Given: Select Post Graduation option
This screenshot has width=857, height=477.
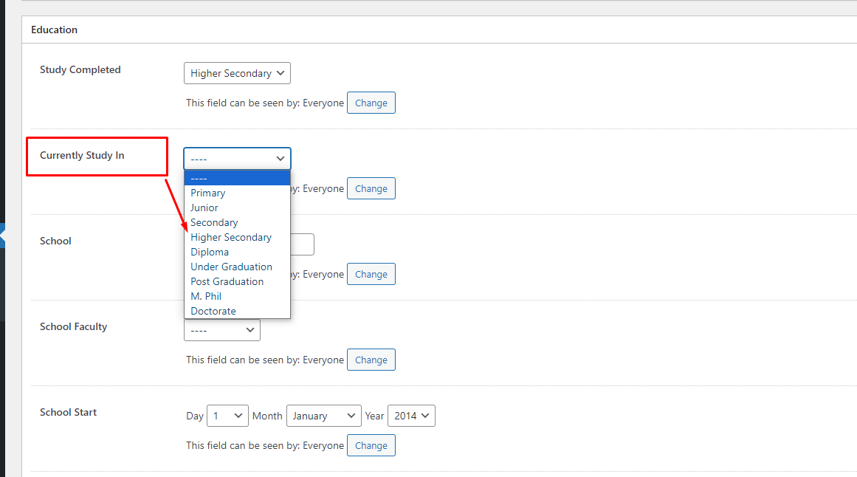Looking at the screenshot, I should 227,281.
